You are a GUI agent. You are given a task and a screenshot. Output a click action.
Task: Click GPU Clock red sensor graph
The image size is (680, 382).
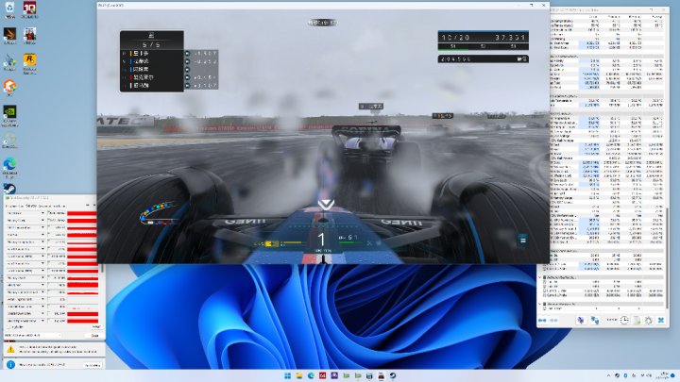tap(82, 213)
